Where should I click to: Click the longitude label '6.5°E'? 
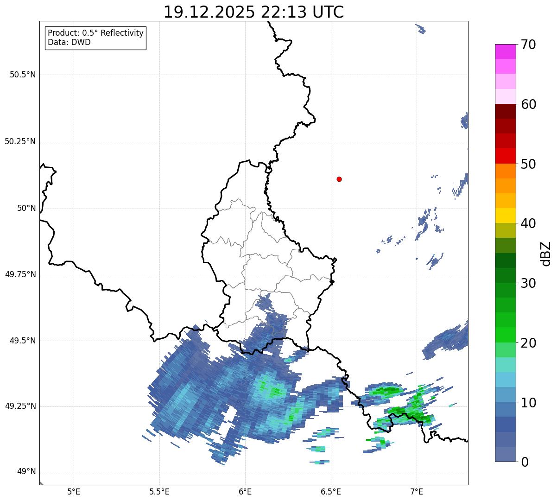(x=331, y=491)
